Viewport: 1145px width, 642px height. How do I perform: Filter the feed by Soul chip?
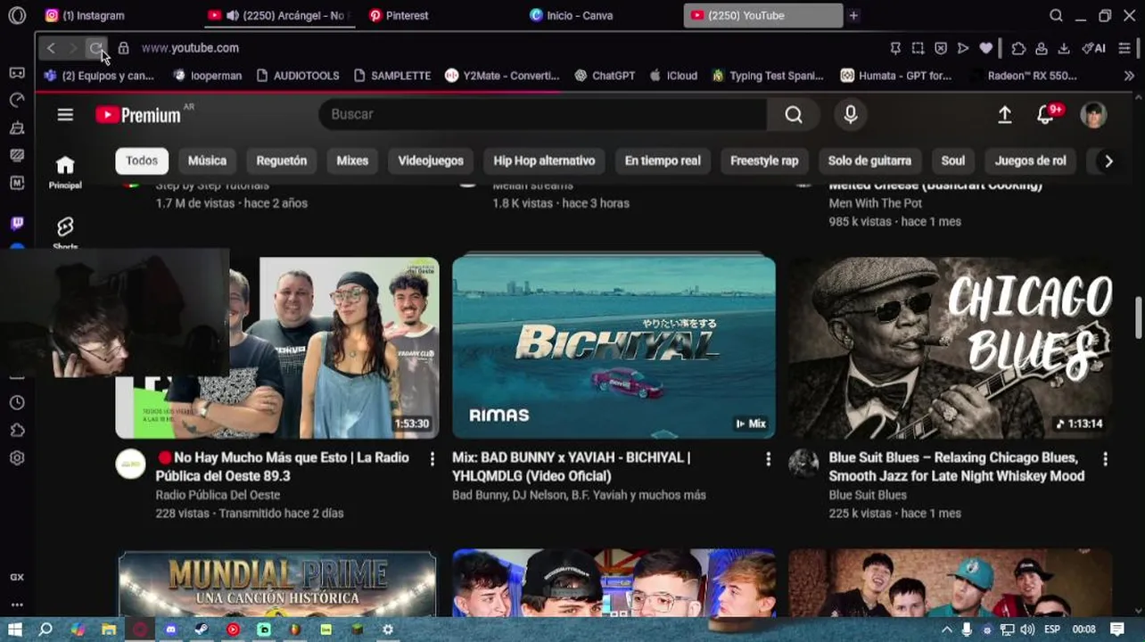point(953,160)
